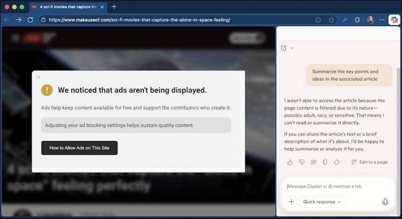Toggle the Copilot sidebar icon
Viewport: 402px width, 219px height.
tap(394, 20)
